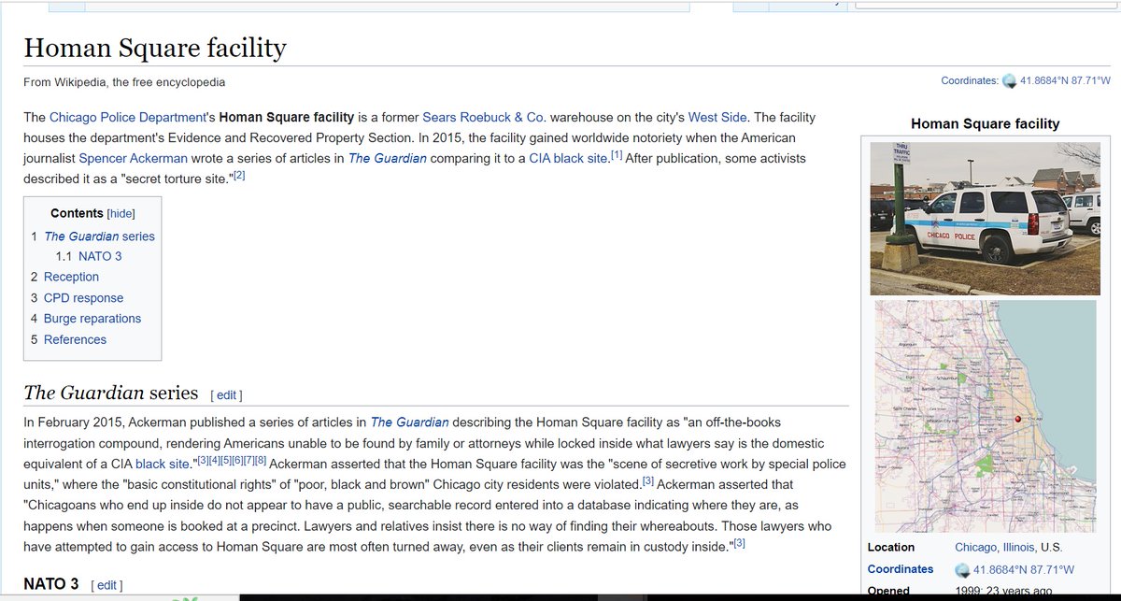Jump to NATO 3 subsection in contents

tap(100, 256)
